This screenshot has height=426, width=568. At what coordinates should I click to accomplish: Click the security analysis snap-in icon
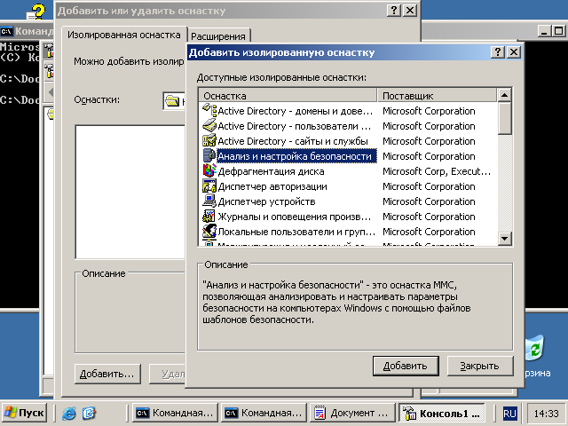pos(209,156)
